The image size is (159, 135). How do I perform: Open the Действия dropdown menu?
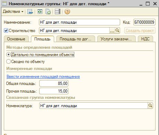13,11
